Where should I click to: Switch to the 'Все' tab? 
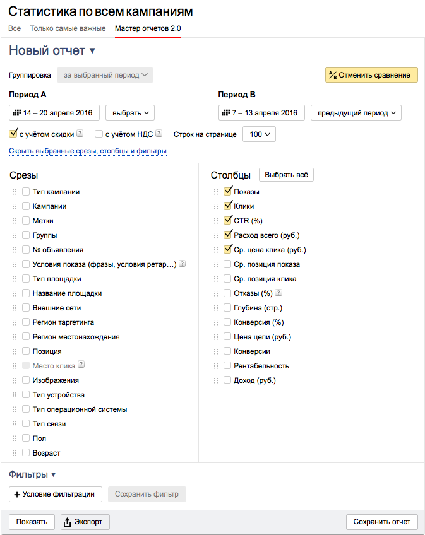click(15, 28)
